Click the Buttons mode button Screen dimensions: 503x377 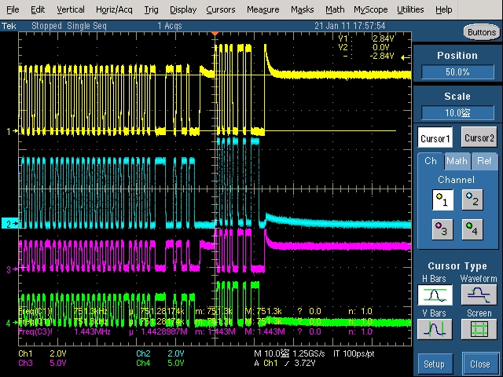tap(482, 32)
